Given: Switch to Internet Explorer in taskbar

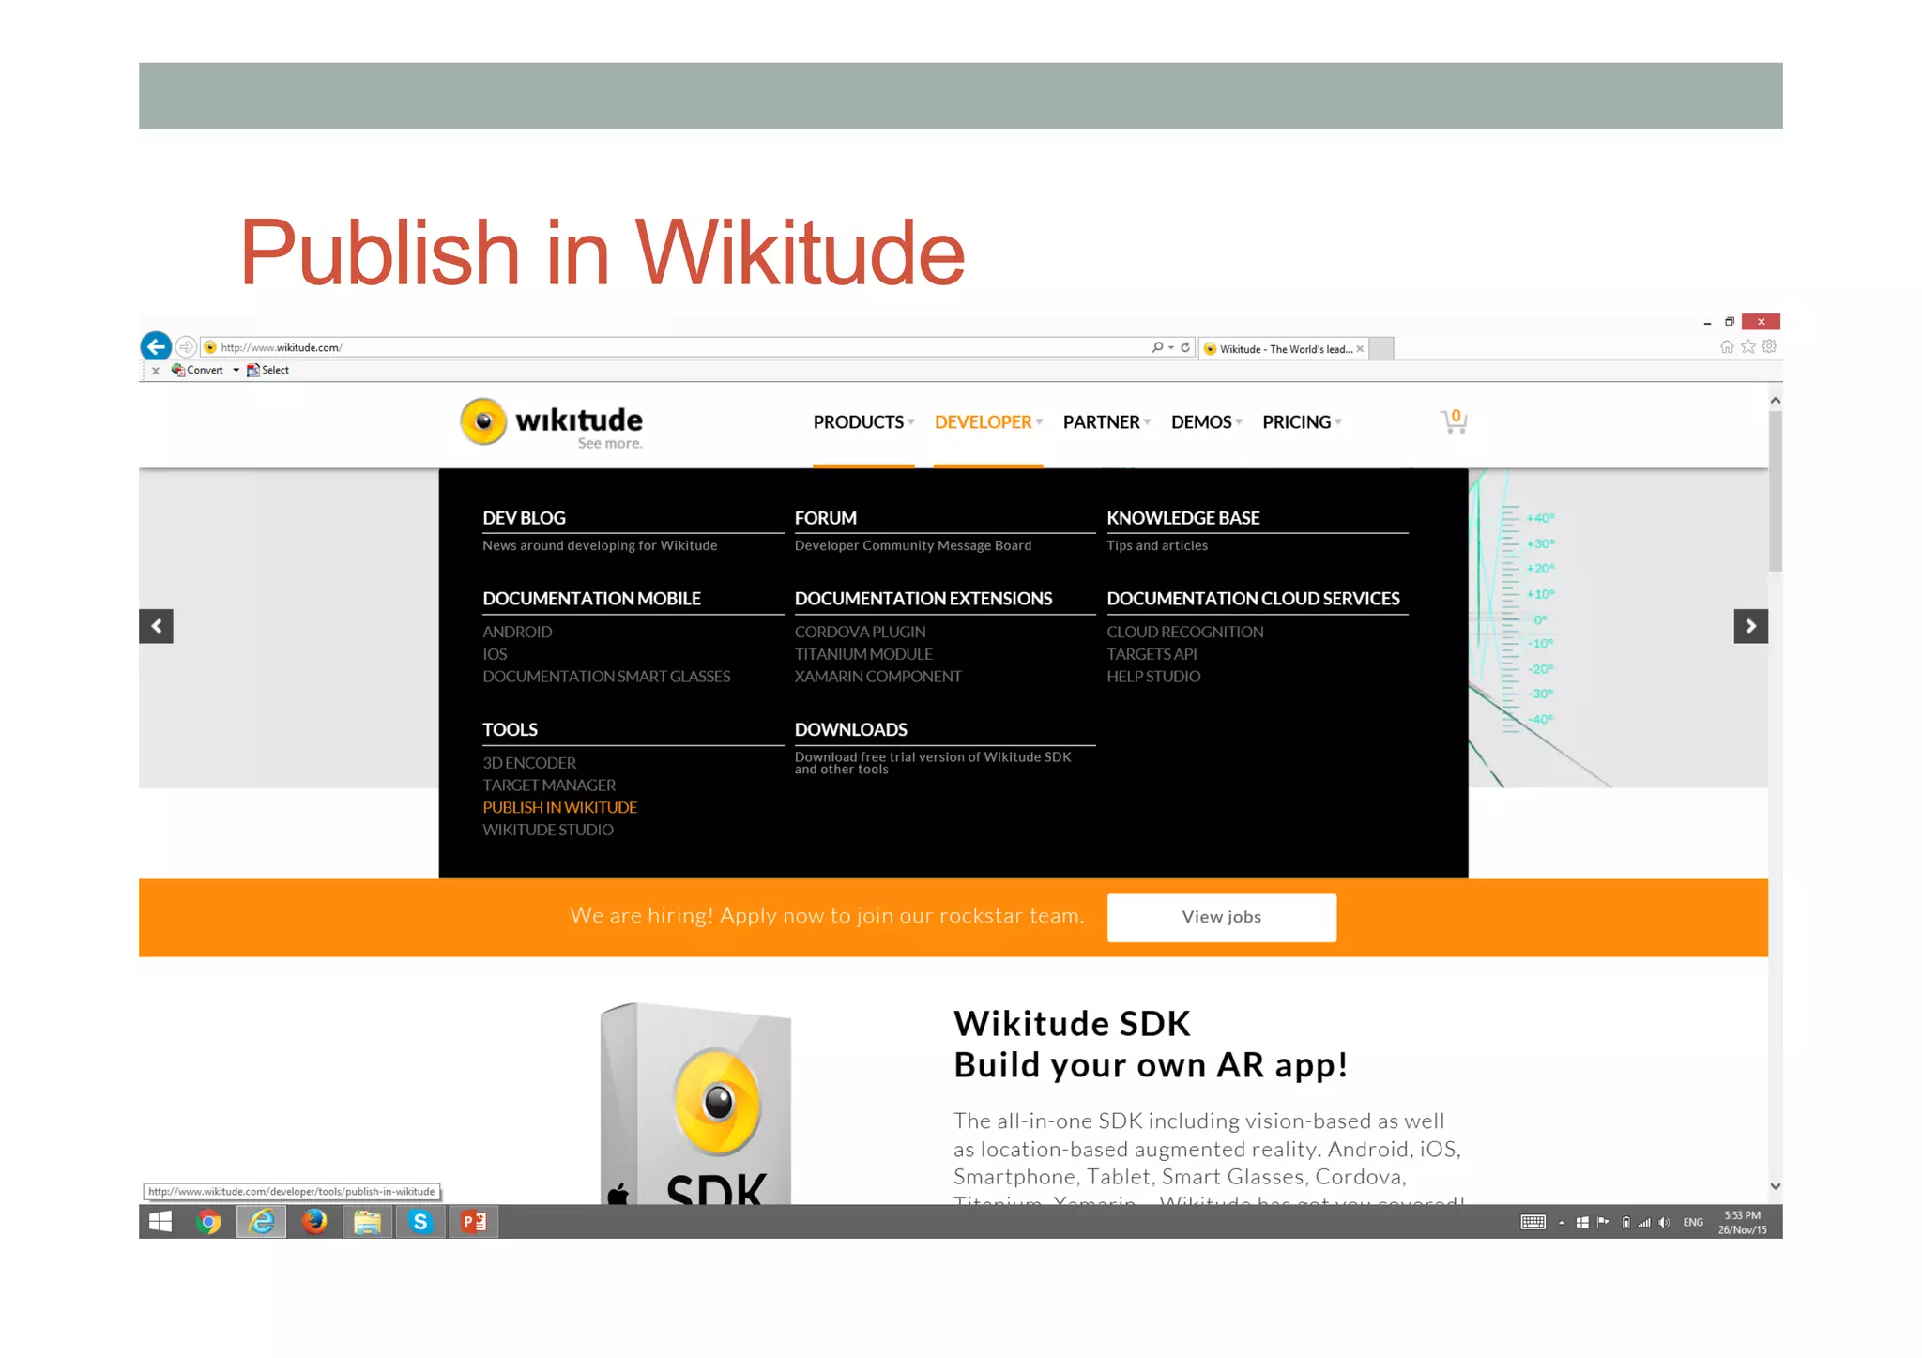Looking at the screenshot, I should point(261,1222).
